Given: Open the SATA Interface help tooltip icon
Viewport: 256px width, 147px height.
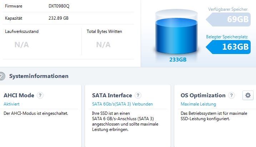Looking at the screenshot, I should click(138, 95).
